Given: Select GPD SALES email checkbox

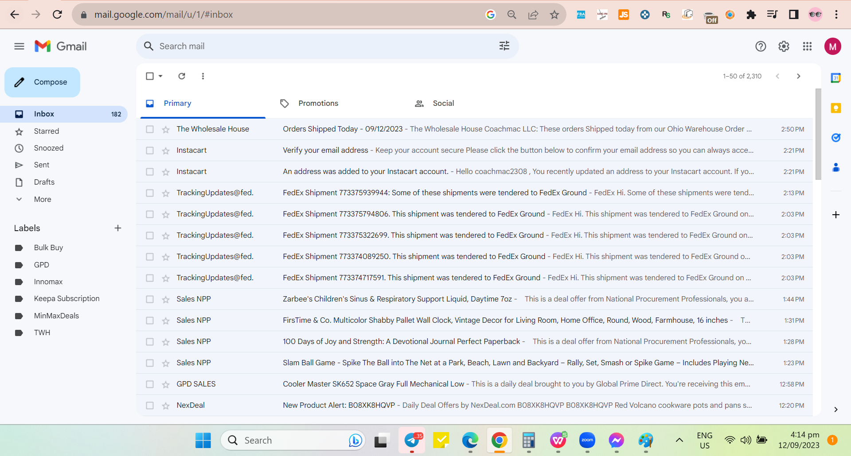Looking at the screenshot, I should pos(150,384).
